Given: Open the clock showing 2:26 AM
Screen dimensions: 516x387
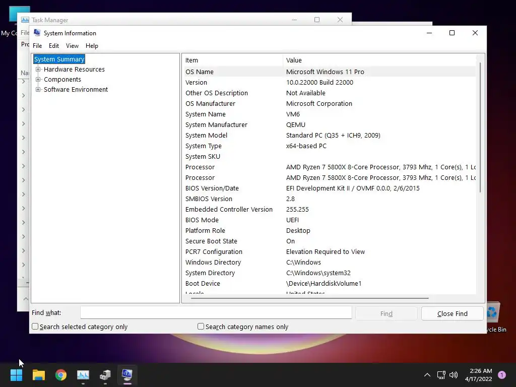Looking at the screenshot, I should tap(479, 375).
